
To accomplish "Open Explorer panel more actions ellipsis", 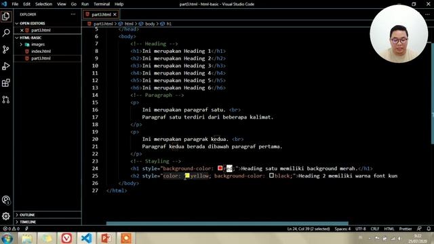I will 73,14.
